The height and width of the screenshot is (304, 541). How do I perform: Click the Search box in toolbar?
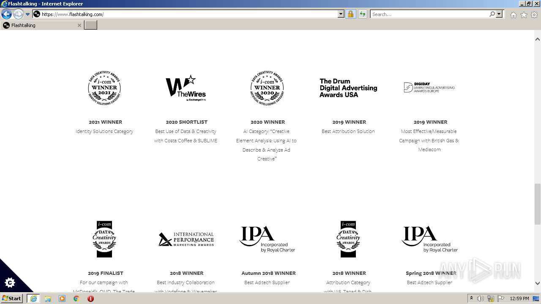[x=429, y=14]
